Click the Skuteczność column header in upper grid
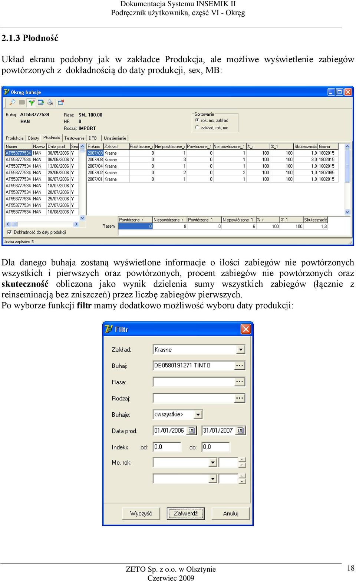The image size is (356, 581). [306, 146]
